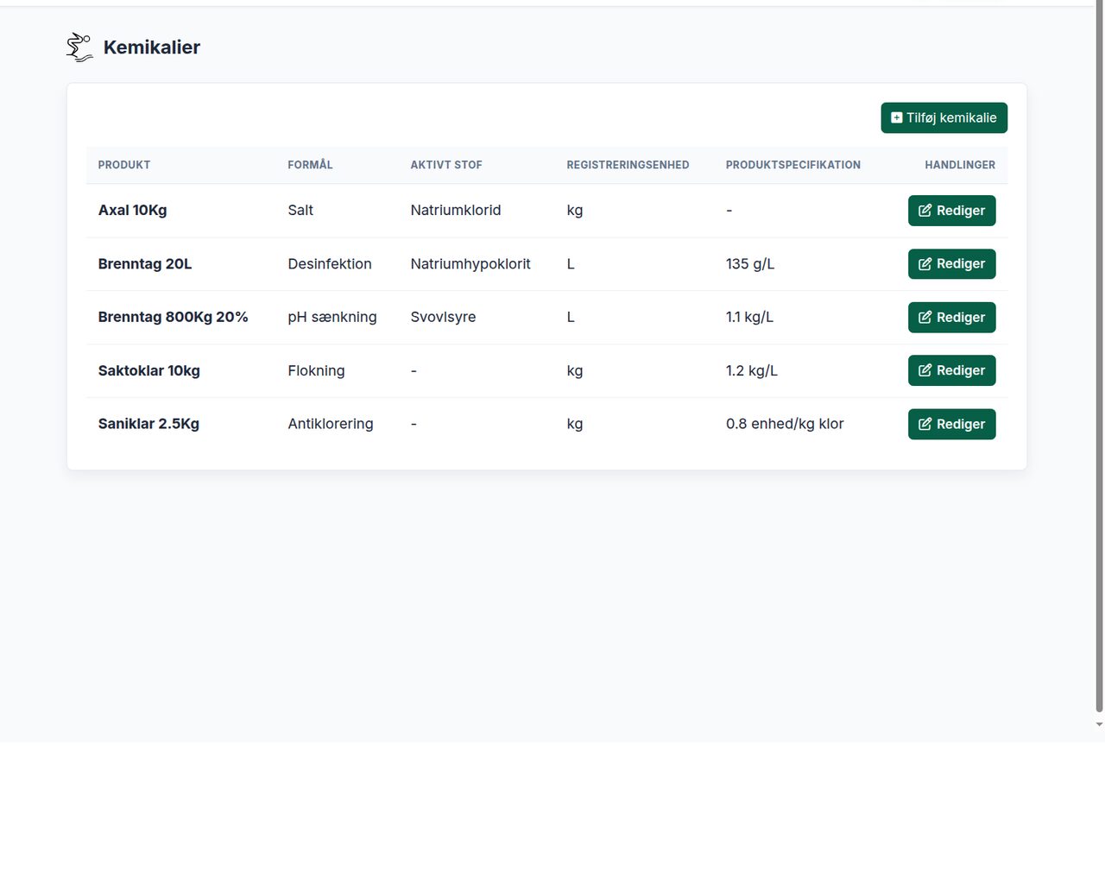Click the plus icon in Tilføj kemikalie
This screenshot has width=1105, height=884.
[x=896, y=118]
